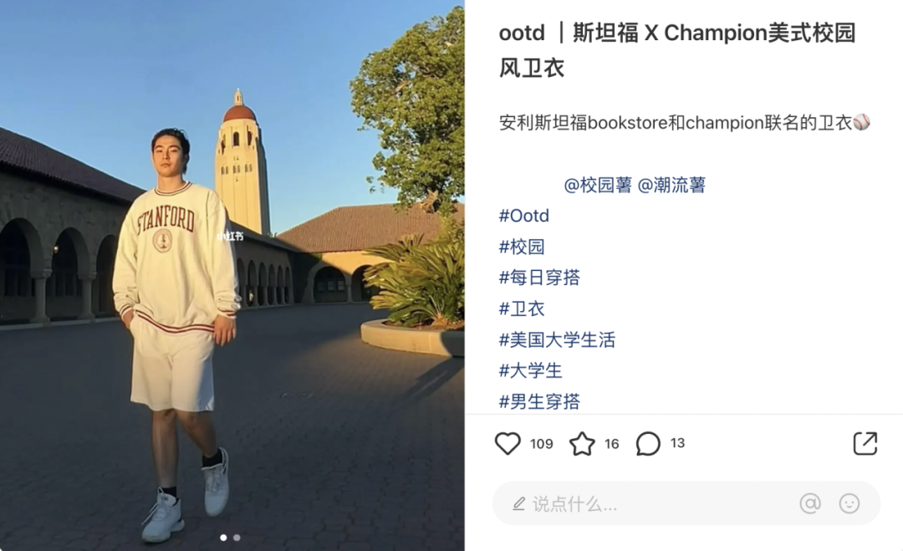The width and height of the screenshot is (903, 551).
Task: Open the #大学生 hashtag
Action: (x=530, y=370)
